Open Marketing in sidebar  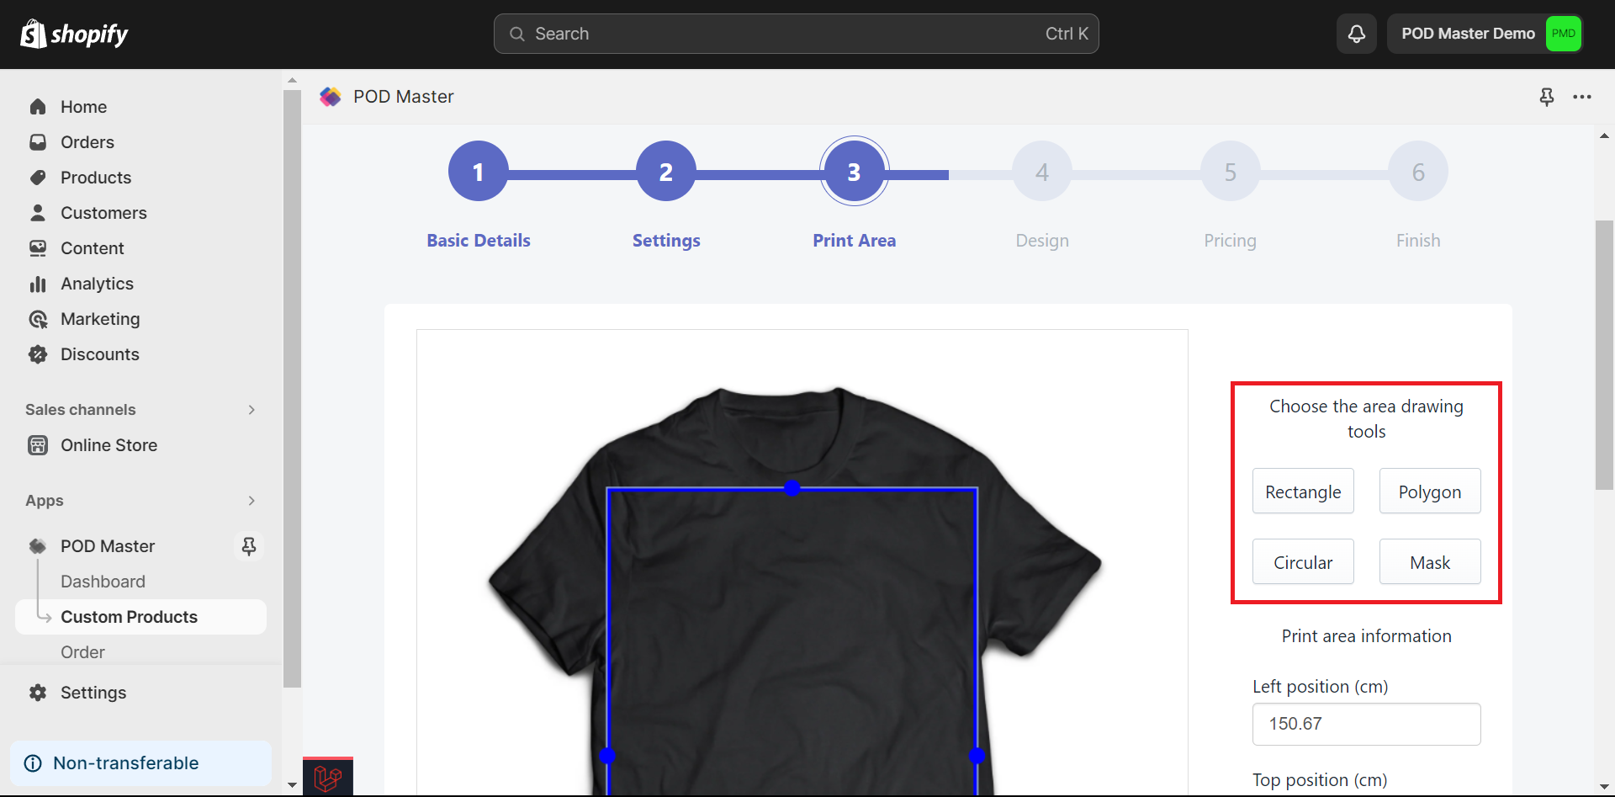pyautogui.click(x=100, y=319)
